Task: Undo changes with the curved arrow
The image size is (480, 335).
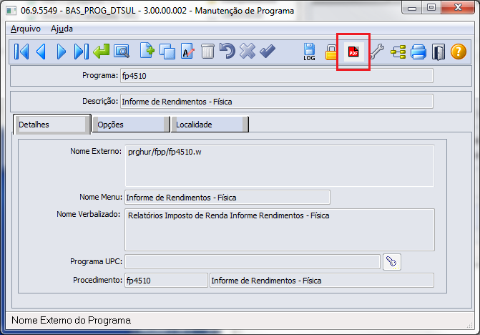Action: [x=227, y=51]
